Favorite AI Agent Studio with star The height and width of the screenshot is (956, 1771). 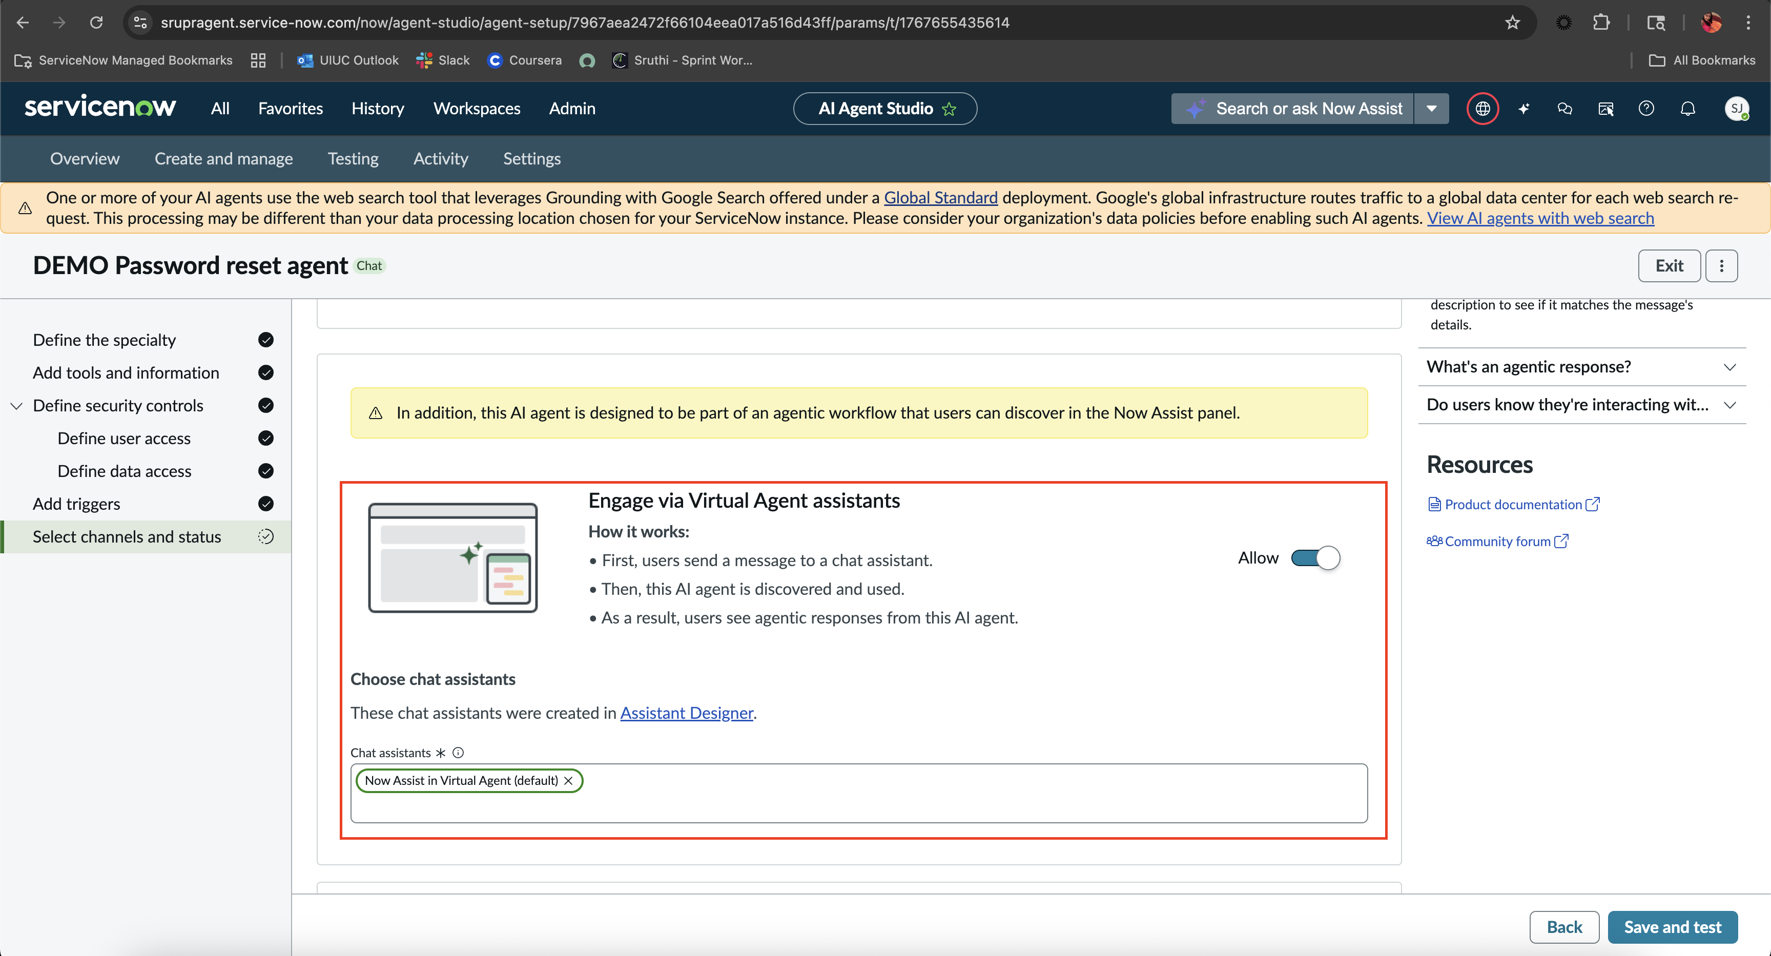pyautogui.click(x=950, y=109)
